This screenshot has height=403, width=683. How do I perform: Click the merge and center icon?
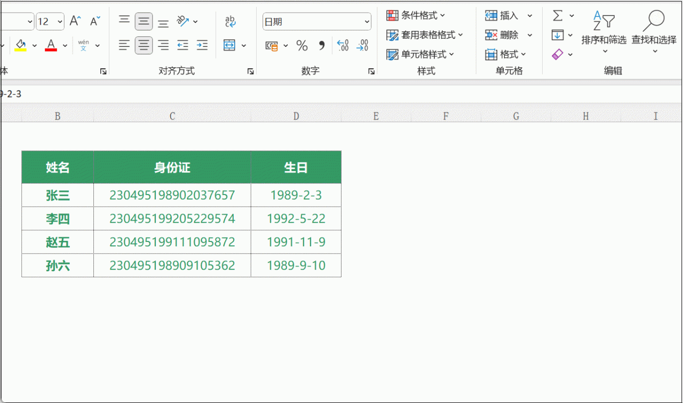coord(229,45)
